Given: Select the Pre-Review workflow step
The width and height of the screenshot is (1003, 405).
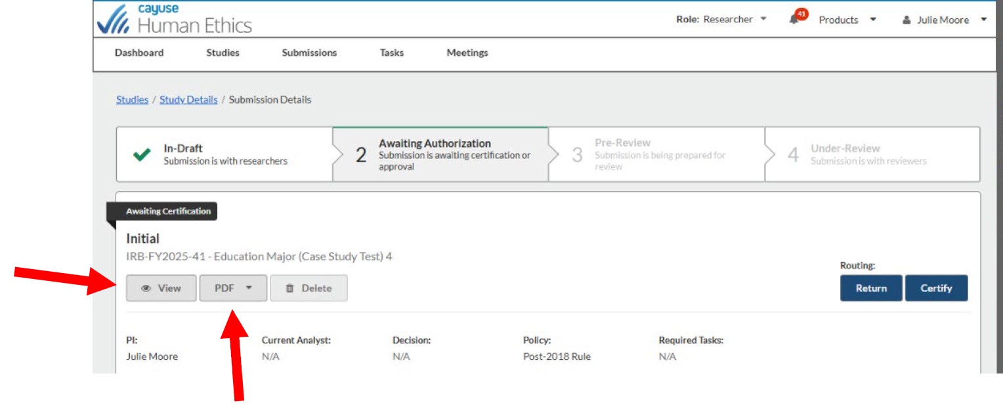Looking at the screenshot, I should (x=656, y=154).
